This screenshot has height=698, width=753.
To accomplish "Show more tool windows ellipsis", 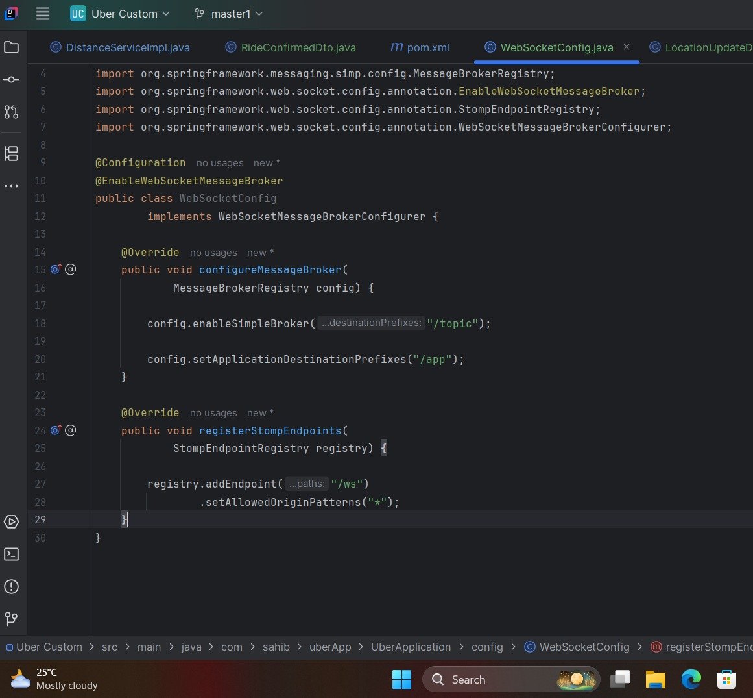I will pyautogui.click(x=12, y=186).
